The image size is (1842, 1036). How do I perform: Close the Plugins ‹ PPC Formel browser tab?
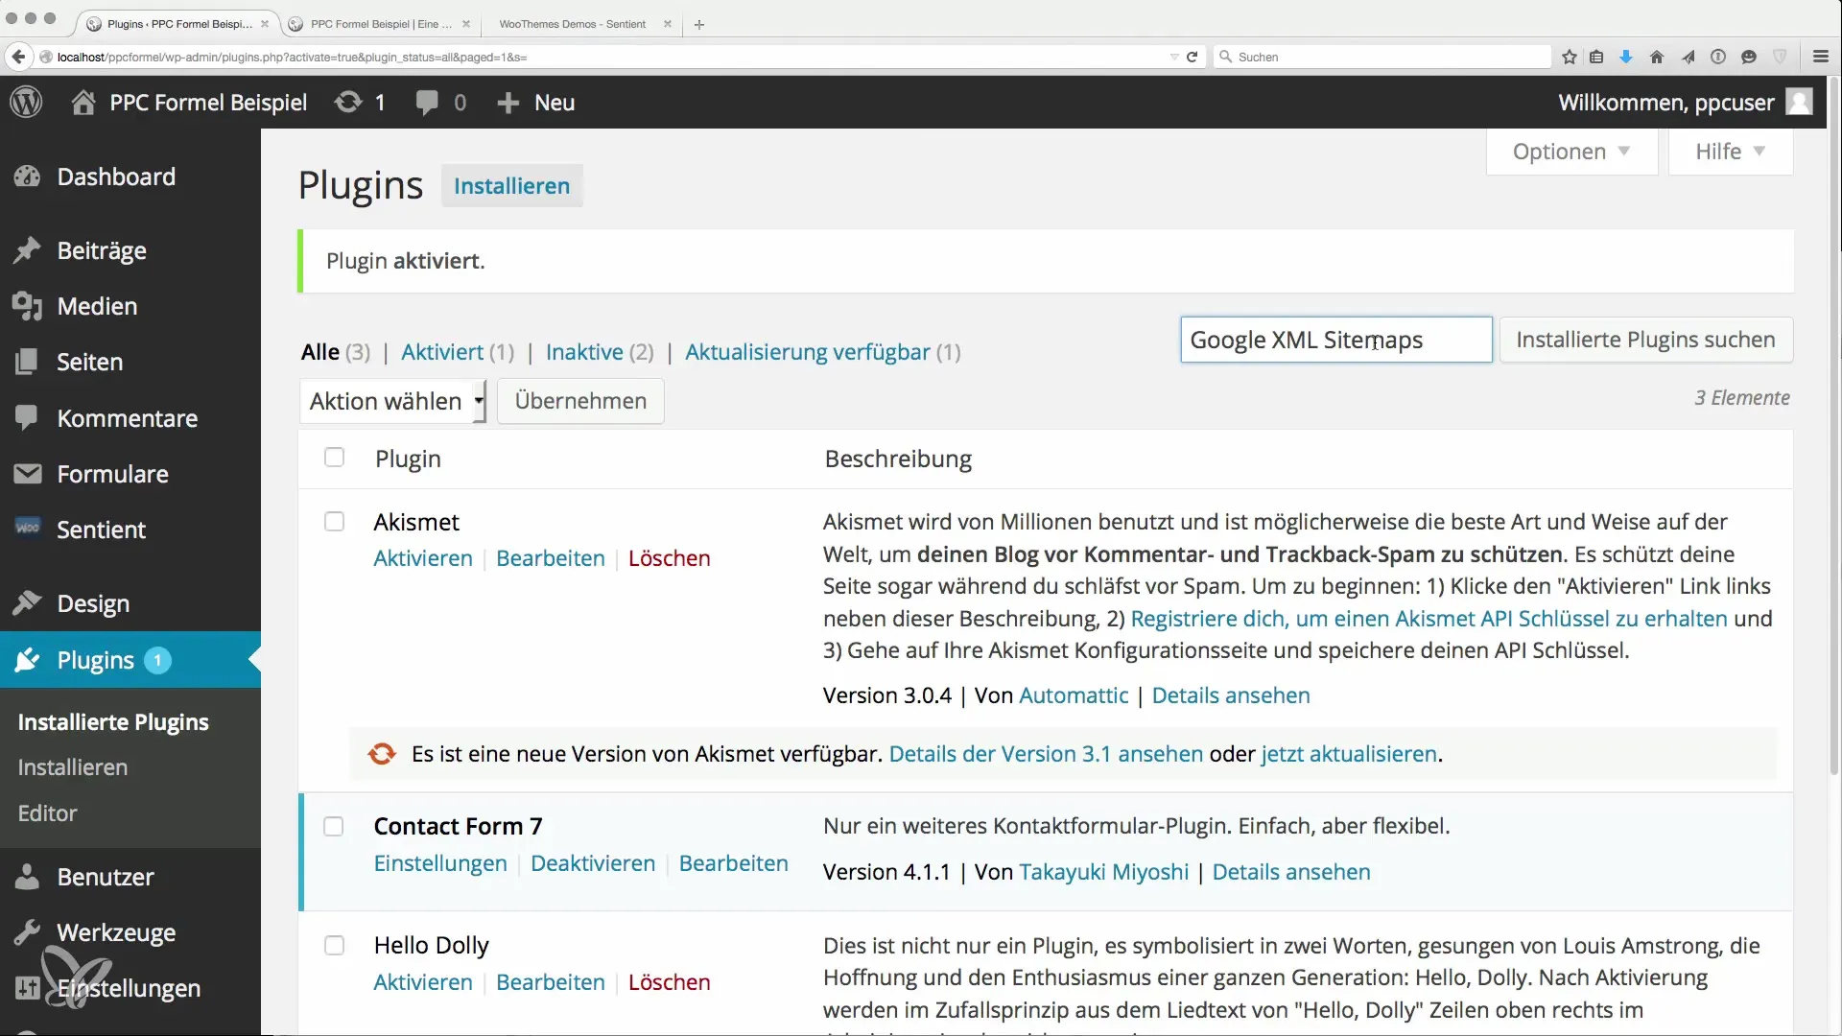265,24
